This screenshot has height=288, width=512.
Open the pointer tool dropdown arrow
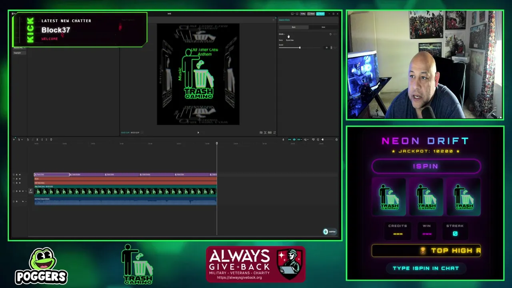22,140
